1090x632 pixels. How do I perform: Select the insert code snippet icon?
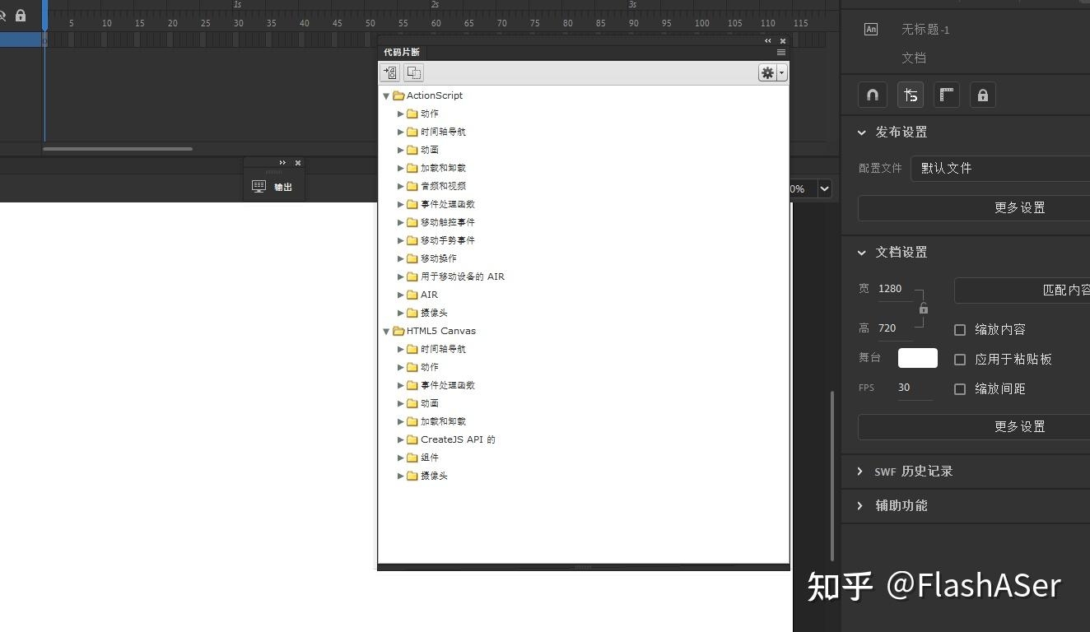pyautogui.click(x=390, y=72)
